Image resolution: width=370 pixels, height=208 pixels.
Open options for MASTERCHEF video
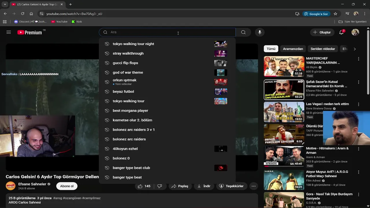(358, 59)
